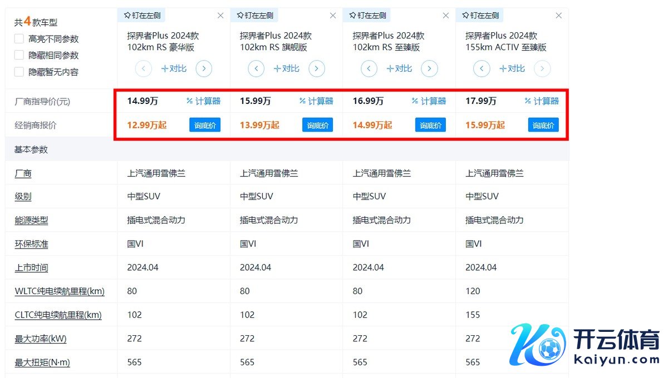This screenshot has width=668, height=378.
Task: Select the 基本参数 section header
Action: pos(31,150)
